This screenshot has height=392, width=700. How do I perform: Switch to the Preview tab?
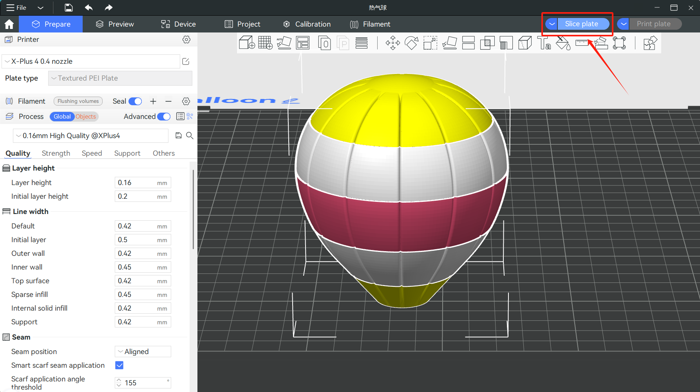(x=115, y=24)
